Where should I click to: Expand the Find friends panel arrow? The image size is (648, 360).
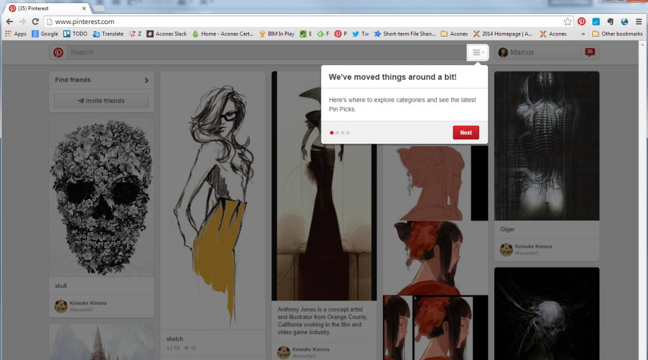(146, 80)
